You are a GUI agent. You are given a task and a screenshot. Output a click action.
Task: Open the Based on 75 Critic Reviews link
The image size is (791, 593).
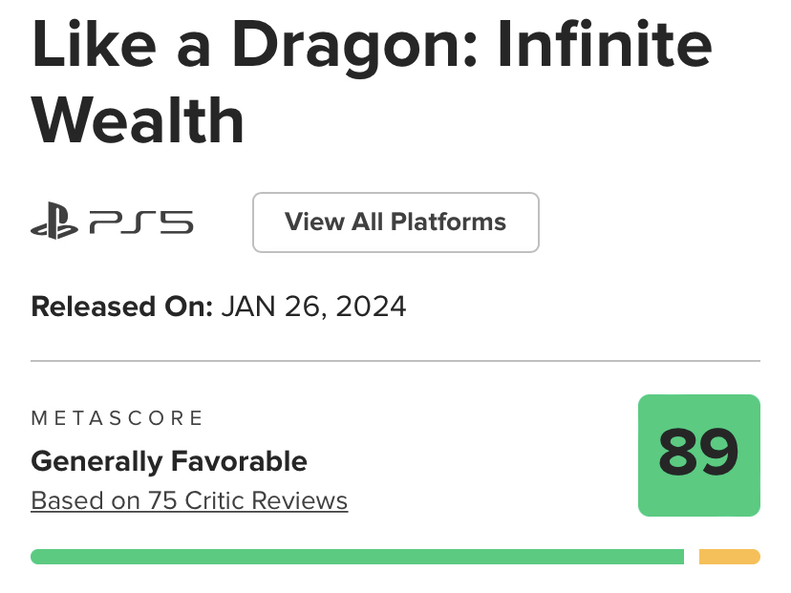click(x=189, y=500)
